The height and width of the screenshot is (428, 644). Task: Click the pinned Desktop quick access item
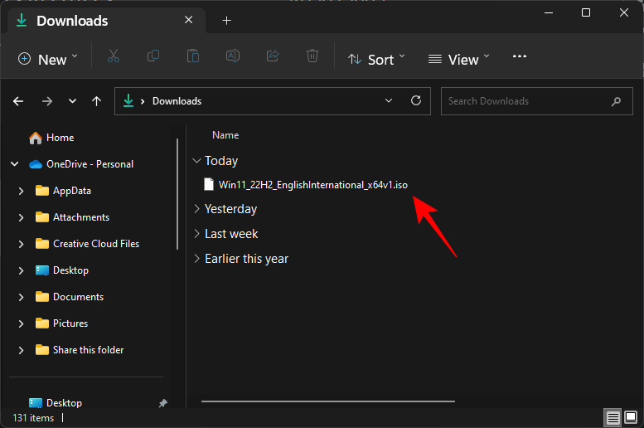56,403
